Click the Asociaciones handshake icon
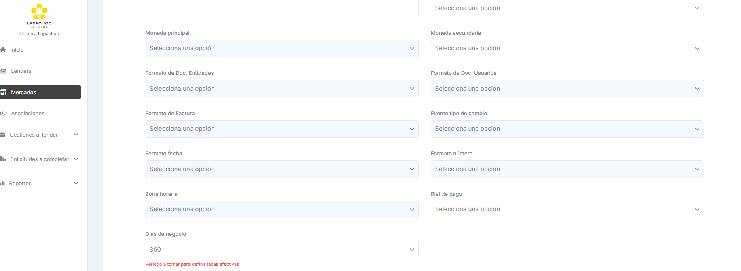 pyautogui.click(x=4, y=114)
